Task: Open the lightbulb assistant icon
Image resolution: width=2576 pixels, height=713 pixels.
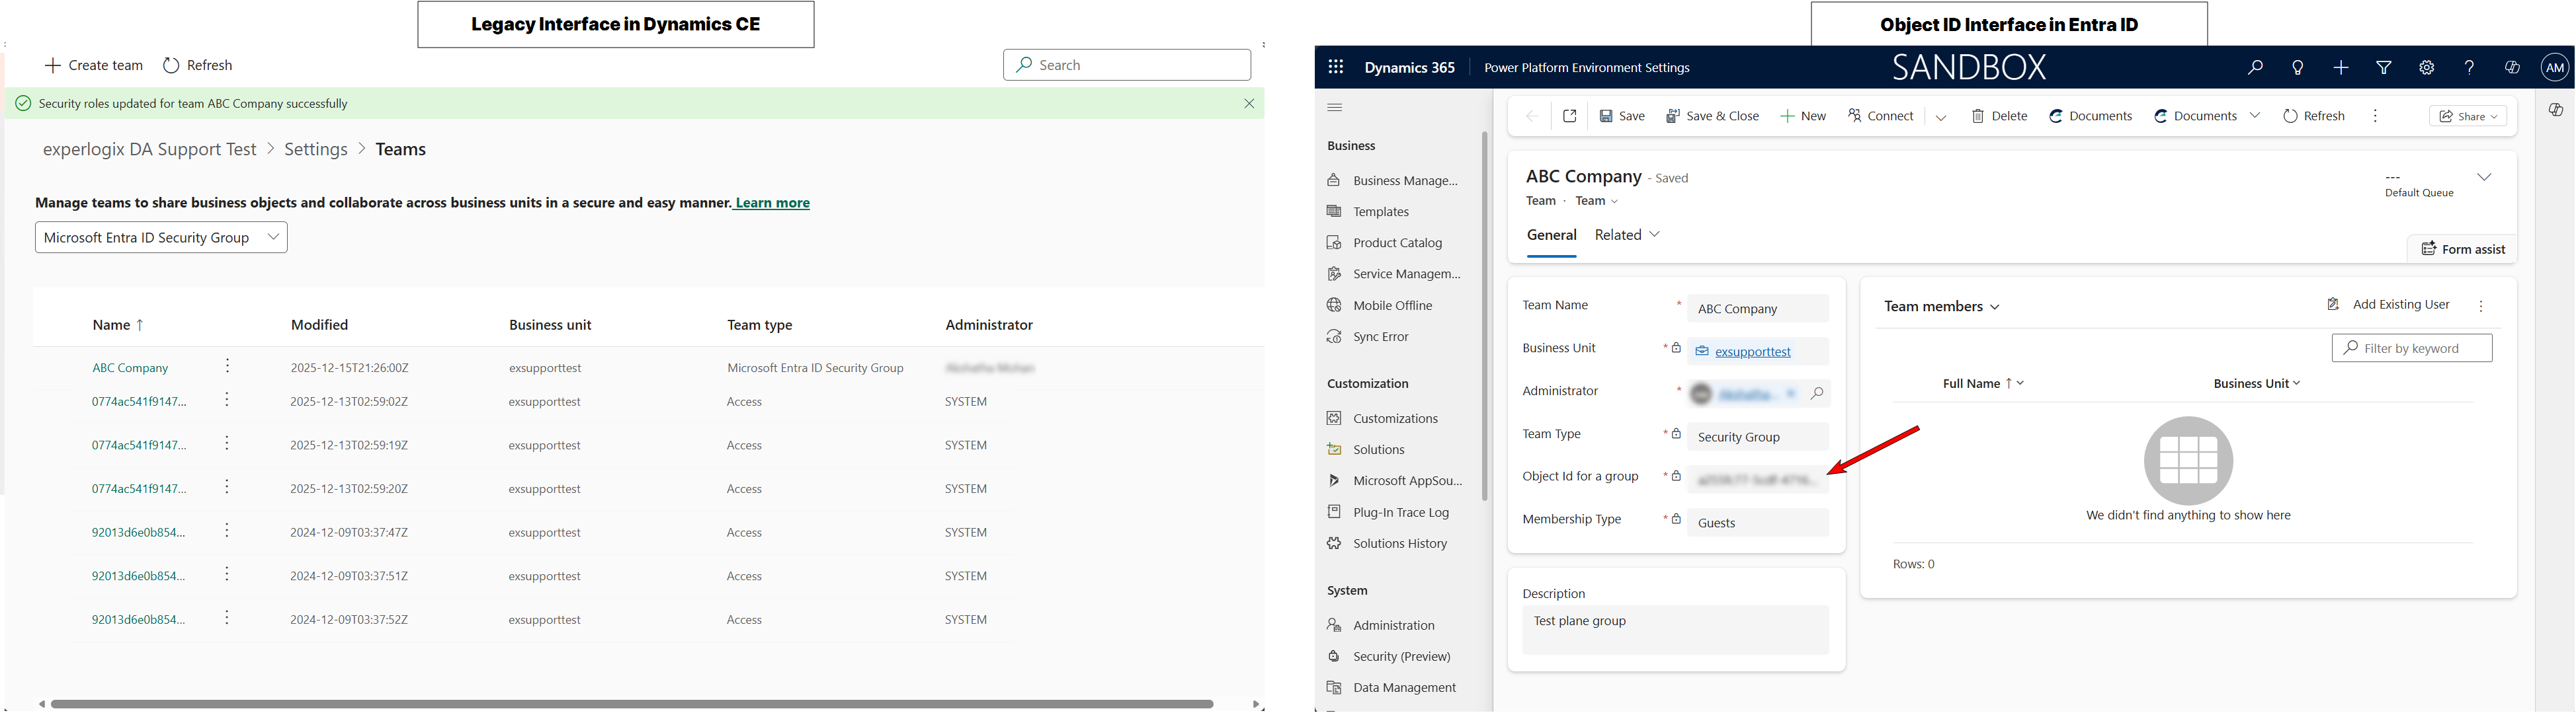Action: click(2298, 68)
